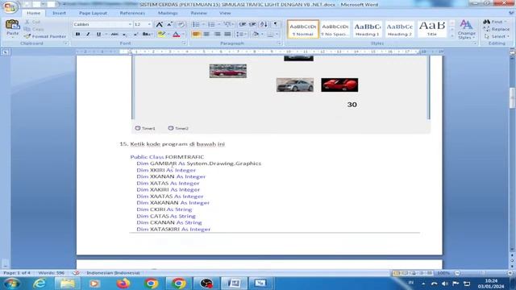Click the Cut command
Viewport: 516px width, 290px height.
click(33, 22)
